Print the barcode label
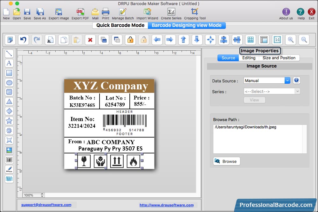Image resolution: width=318 pixels, height=212 pixels. 106,14
